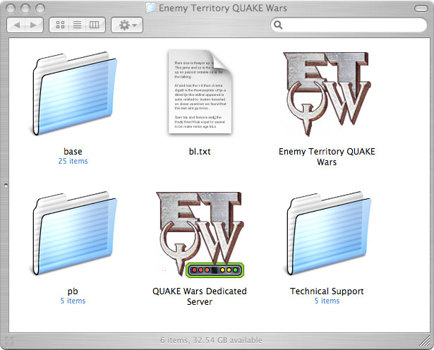
Task: Click the zoom window button
Action: pos(40,8)
